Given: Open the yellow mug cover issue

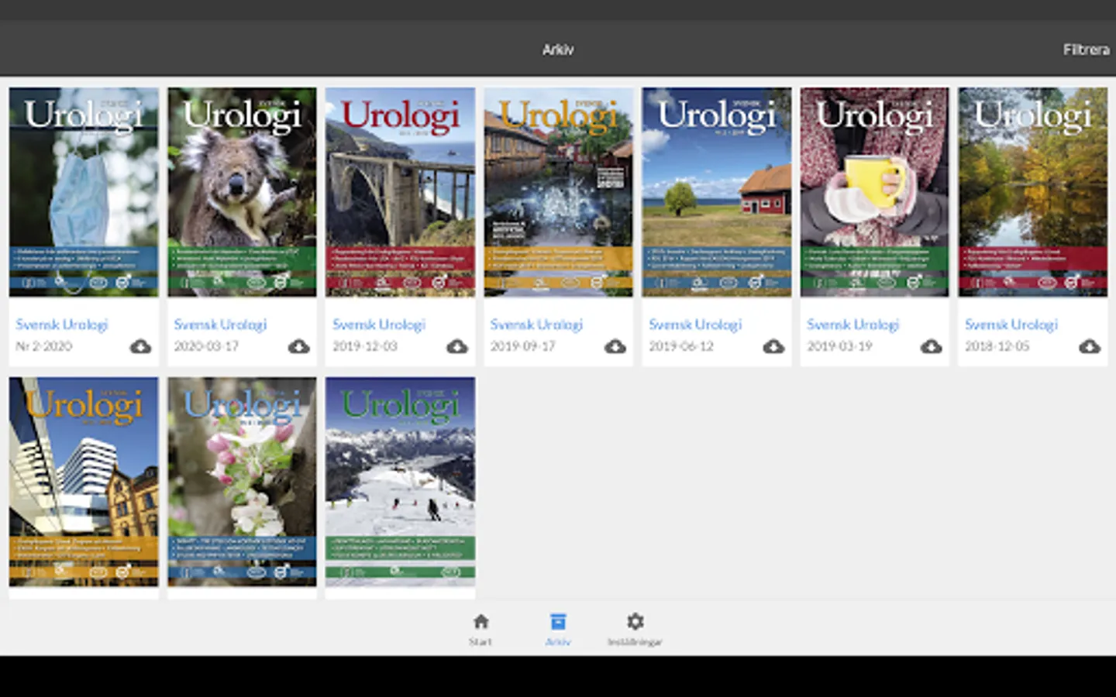Looking at the screenshot, I should click(875, 192).
